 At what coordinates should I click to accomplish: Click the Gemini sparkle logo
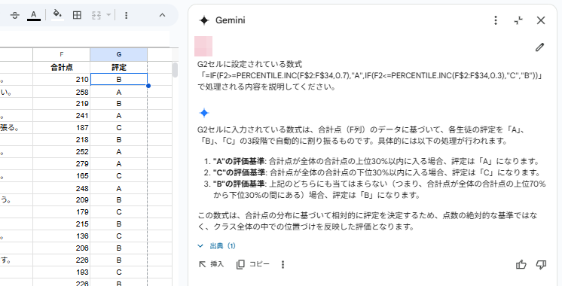[x=204, y=20]
